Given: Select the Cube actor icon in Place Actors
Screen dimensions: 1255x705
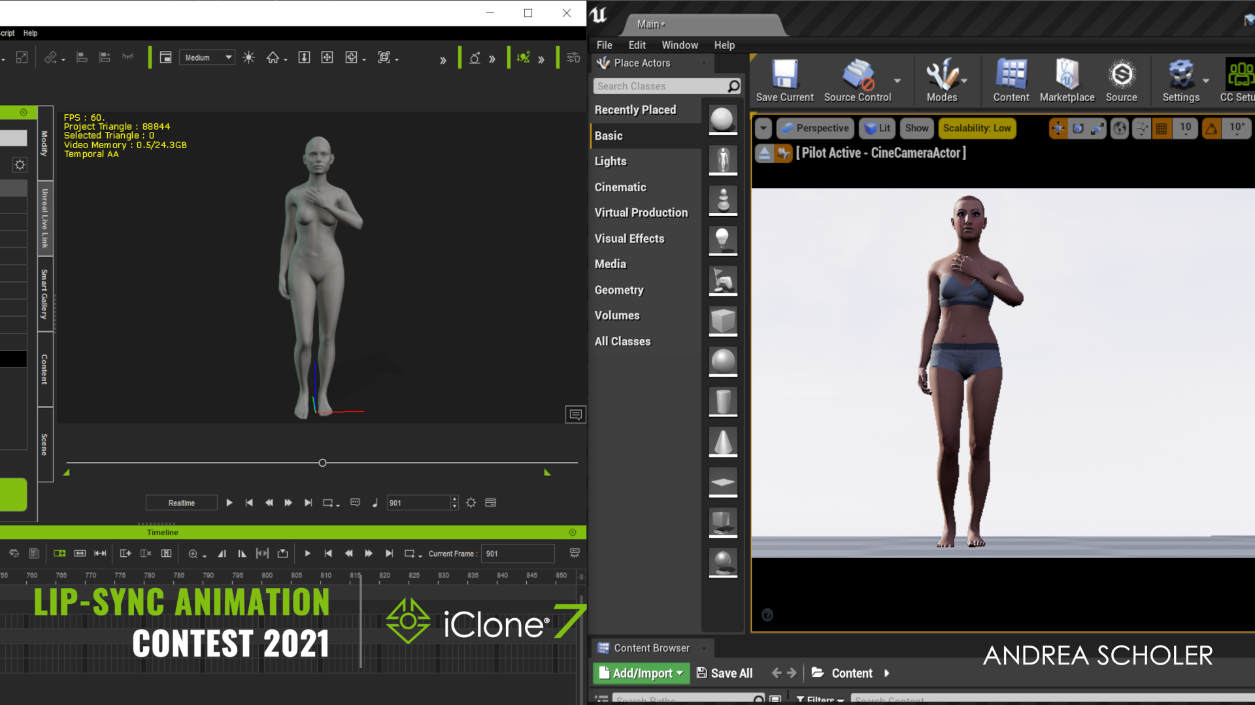Looking at the screenshot, I should coord(723,321).
